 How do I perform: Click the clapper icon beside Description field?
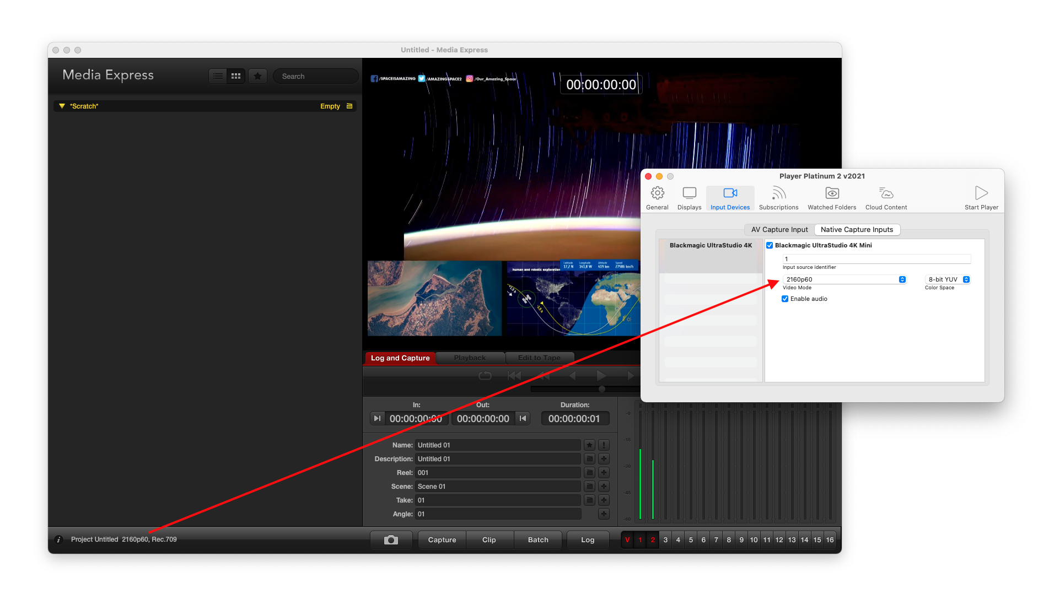(590, 459)
